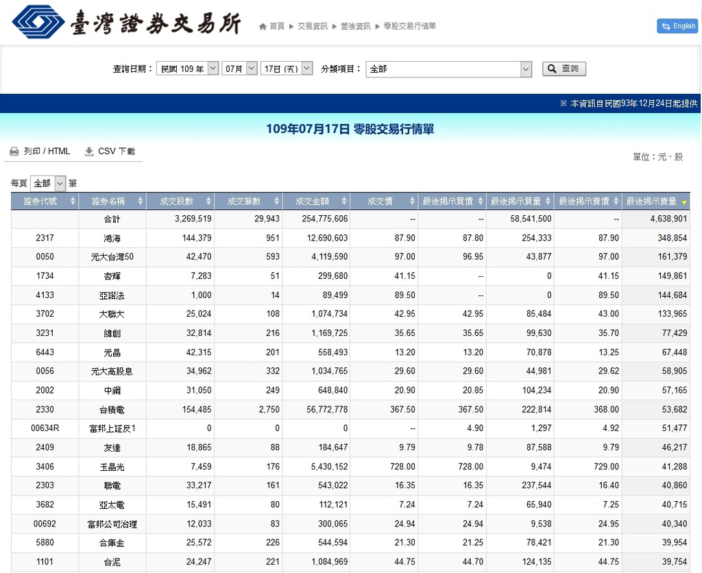702x573 pixels.
Task: Select 台積電 name cell
Action: [112, 410]
